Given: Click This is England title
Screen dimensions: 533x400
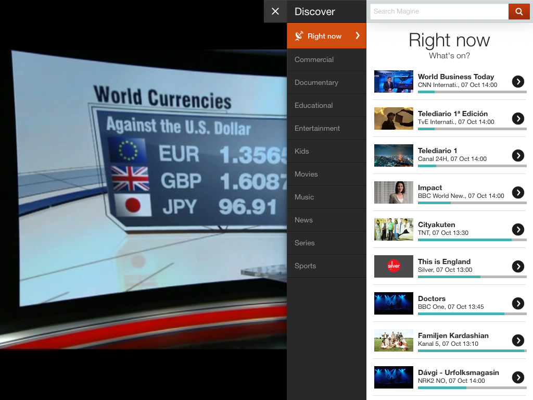Looking at the screenshot, I should coord(445,261).
